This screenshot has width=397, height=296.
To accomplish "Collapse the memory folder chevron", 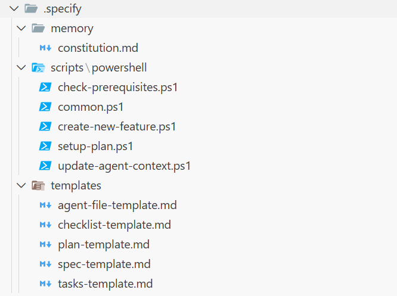I will click(21, 29).
